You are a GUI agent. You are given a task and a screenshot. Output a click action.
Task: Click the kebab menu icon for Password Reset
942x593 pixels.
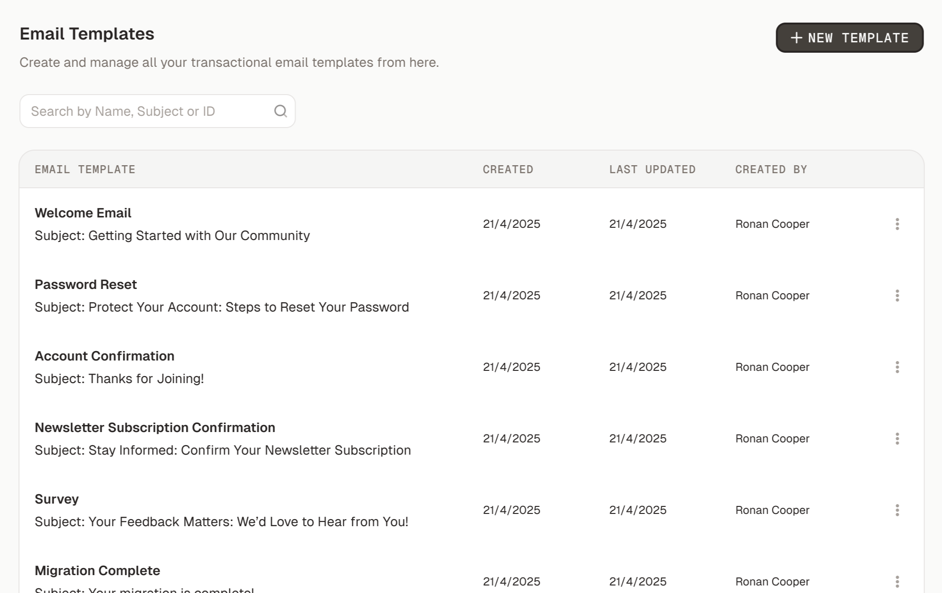(x=897, y=296)
